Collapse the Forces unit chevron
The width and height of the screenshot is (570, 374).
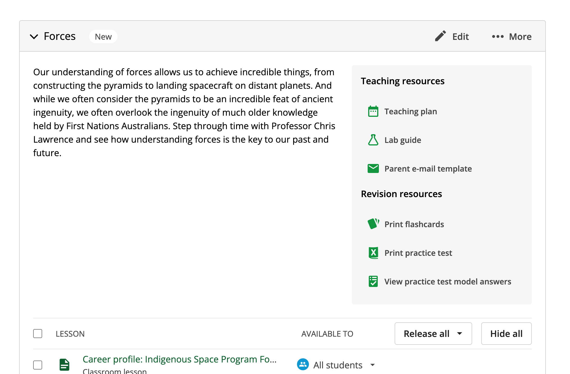[x=34, y=37]
